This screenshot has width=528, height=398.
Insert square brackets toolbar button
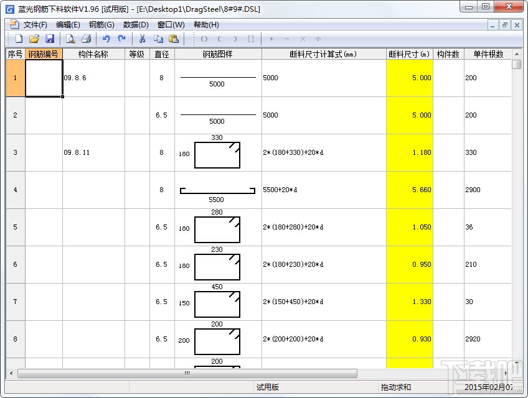[251, 39]
